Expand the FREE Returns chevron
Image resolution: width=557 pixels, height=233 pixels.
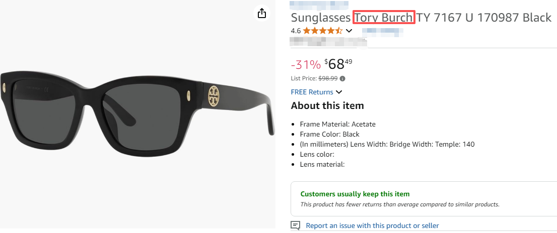click(339, 92)
